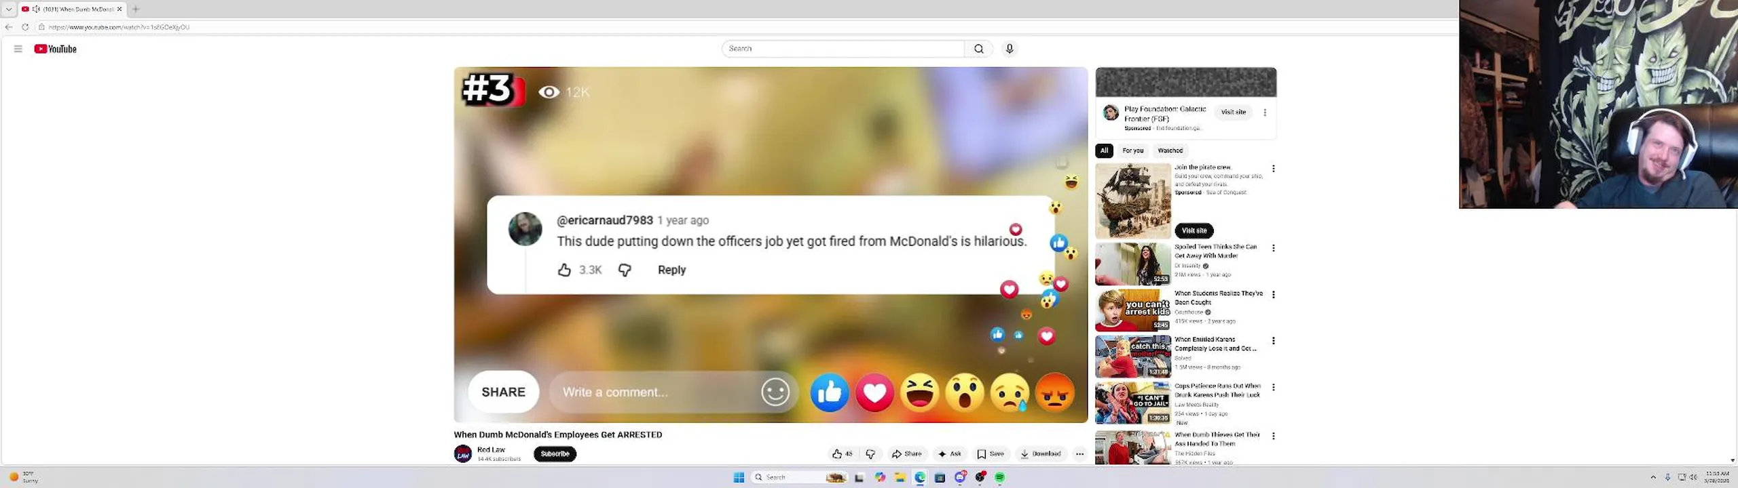The width and height of the screenshot is (1738, 488).
Task: Open options for When Students Realize video
Action: click(x=1274, y=295)
